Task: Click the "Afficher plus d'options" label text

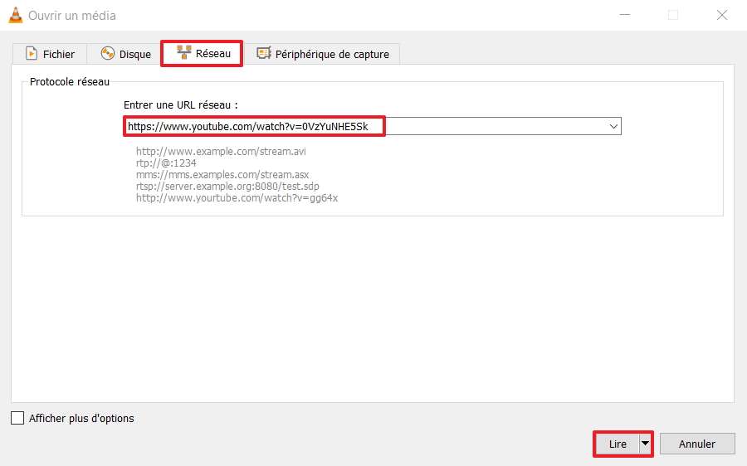Action: point(81,419)
